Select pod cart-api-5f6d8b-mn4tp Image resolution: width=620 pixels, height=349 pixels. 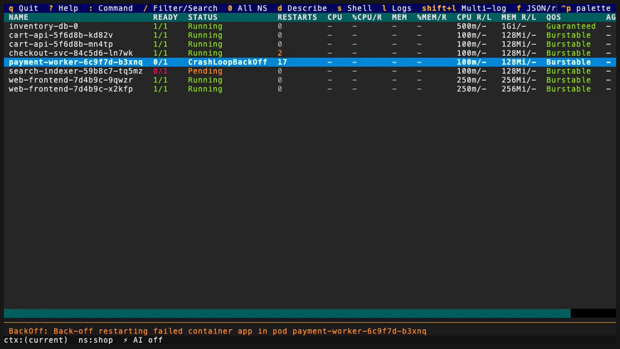tap(310, 44)
